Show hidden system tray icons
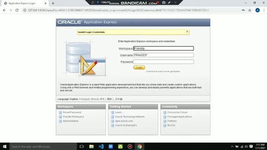This screenshot has height=150, width=267. pyautogui.click(x=232, y=146)
